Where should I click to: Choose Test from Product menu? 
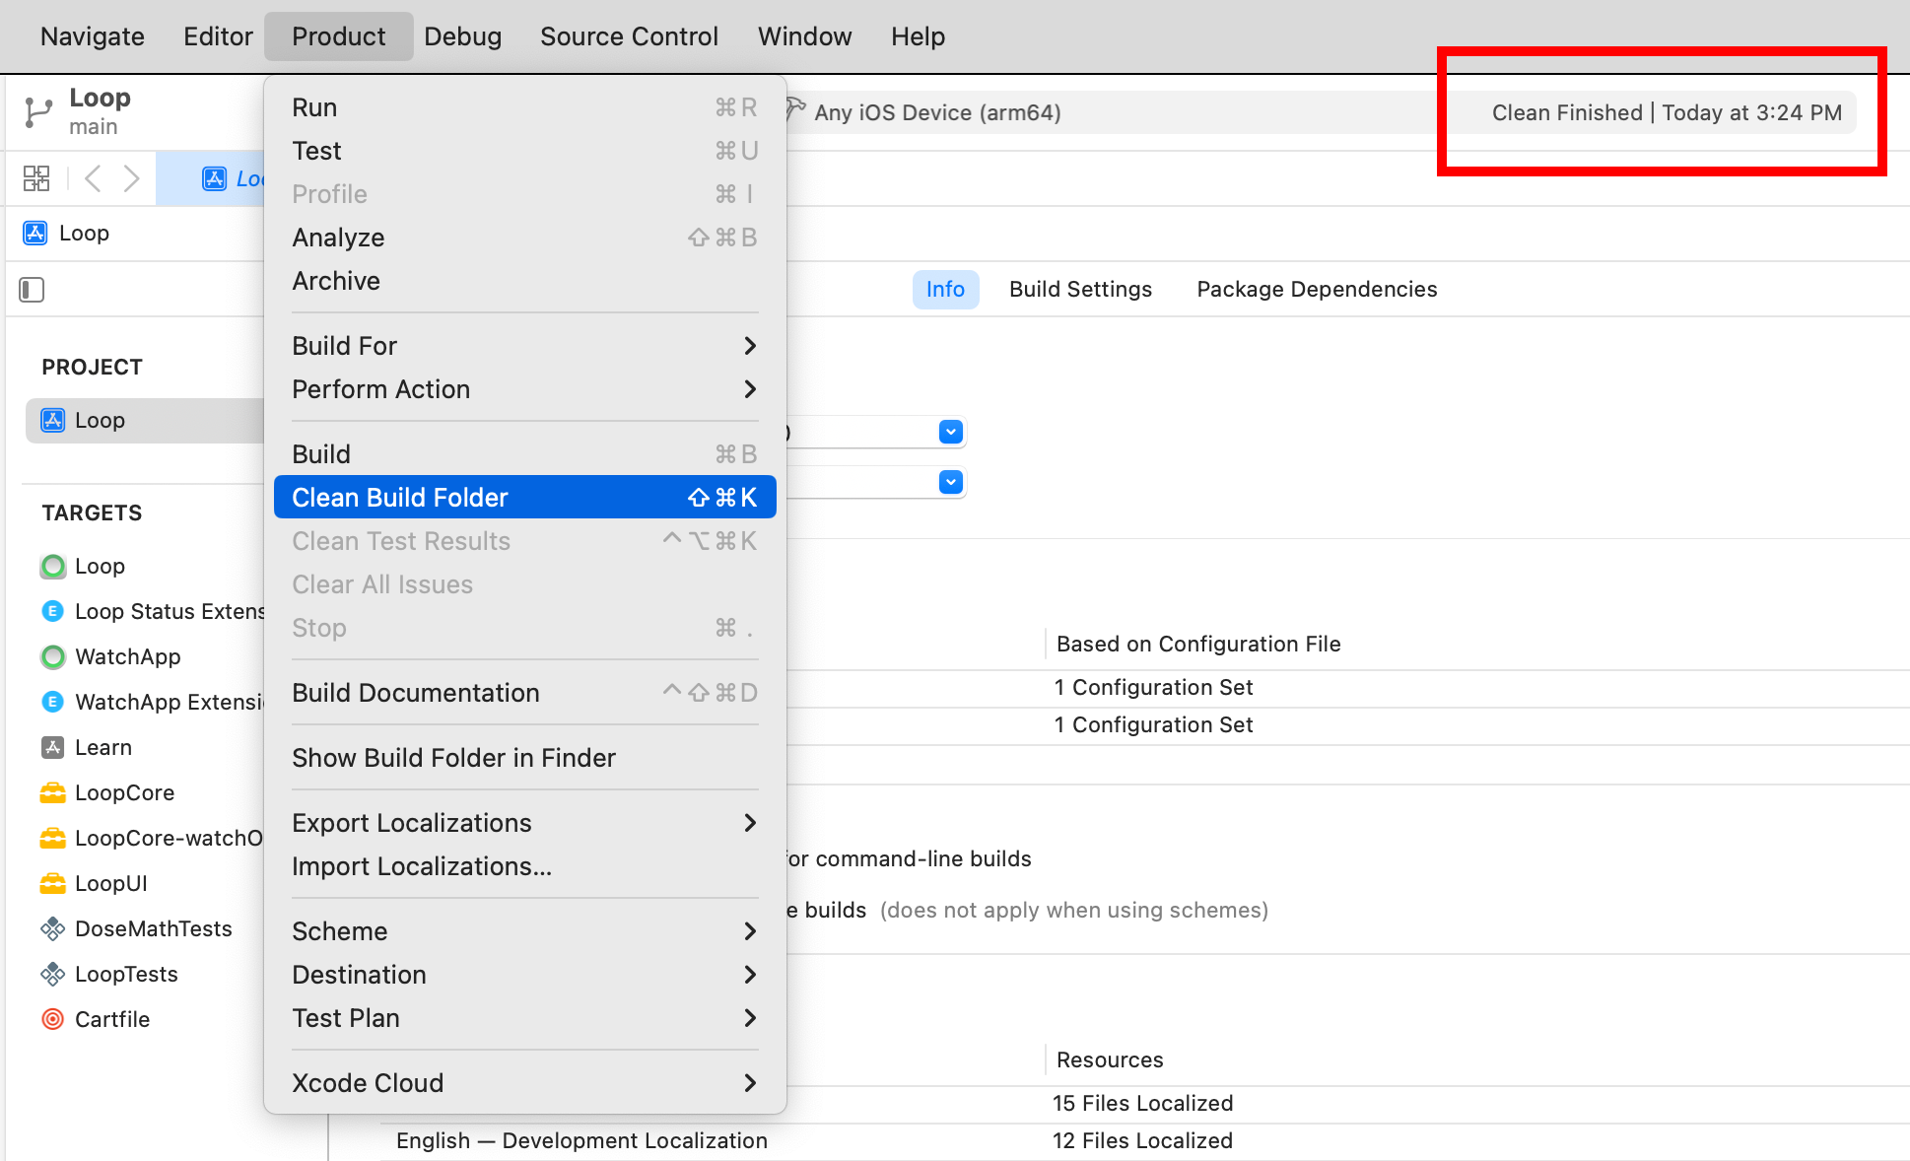pos(525,151)
